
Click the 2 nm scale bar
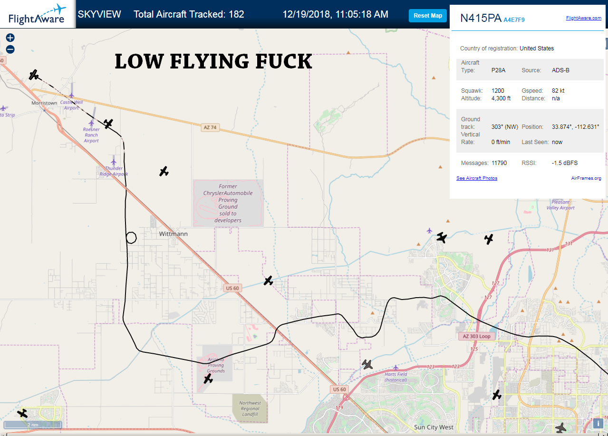(x=33, y=425)
